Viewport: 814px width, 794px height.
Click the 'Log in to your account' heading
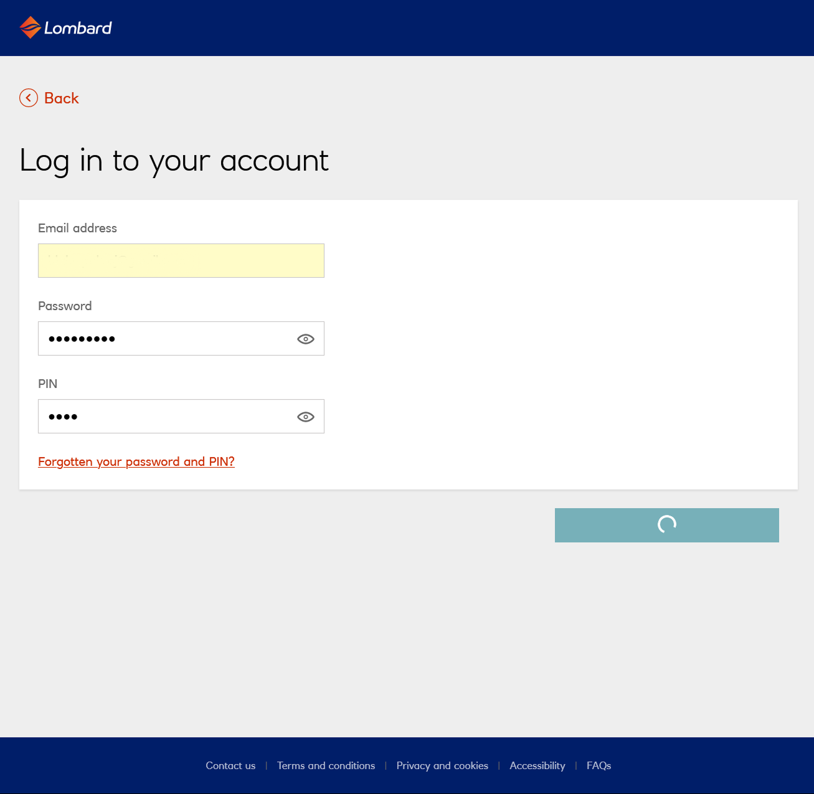[x=174, y=161]
